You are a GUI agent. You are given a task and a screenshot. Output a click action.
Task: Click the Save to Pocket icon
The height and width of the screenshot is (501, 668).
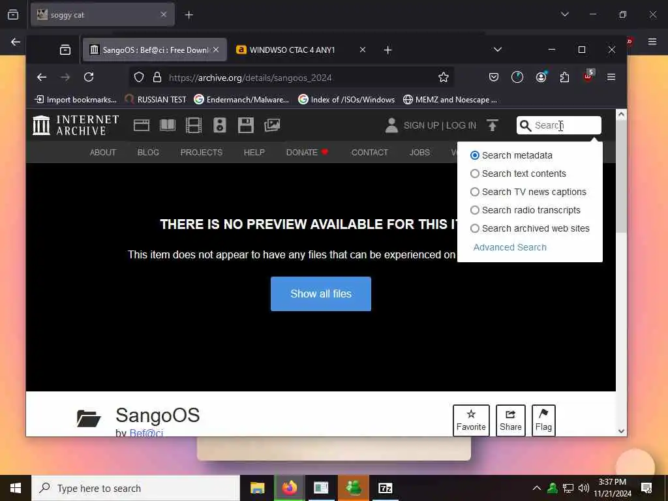494,77
